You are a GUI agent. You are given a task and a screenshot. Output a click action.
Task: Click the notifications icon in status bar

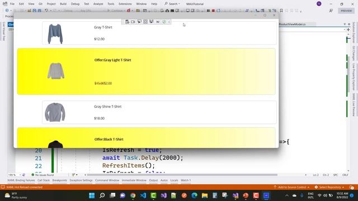(x=351, y=187)
